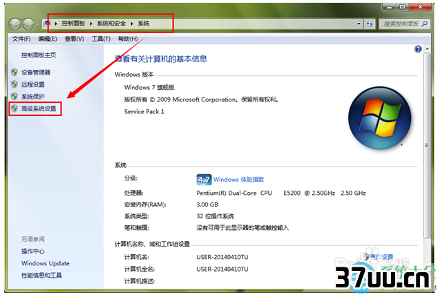
Task: Open 设备管理器 from the sidebar
Action: [36, 73]
